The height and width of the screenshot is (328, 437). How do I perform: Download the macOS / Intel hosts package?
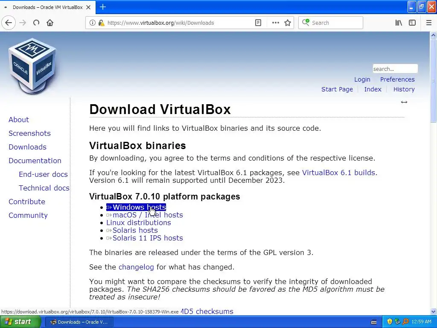(145, 215)
